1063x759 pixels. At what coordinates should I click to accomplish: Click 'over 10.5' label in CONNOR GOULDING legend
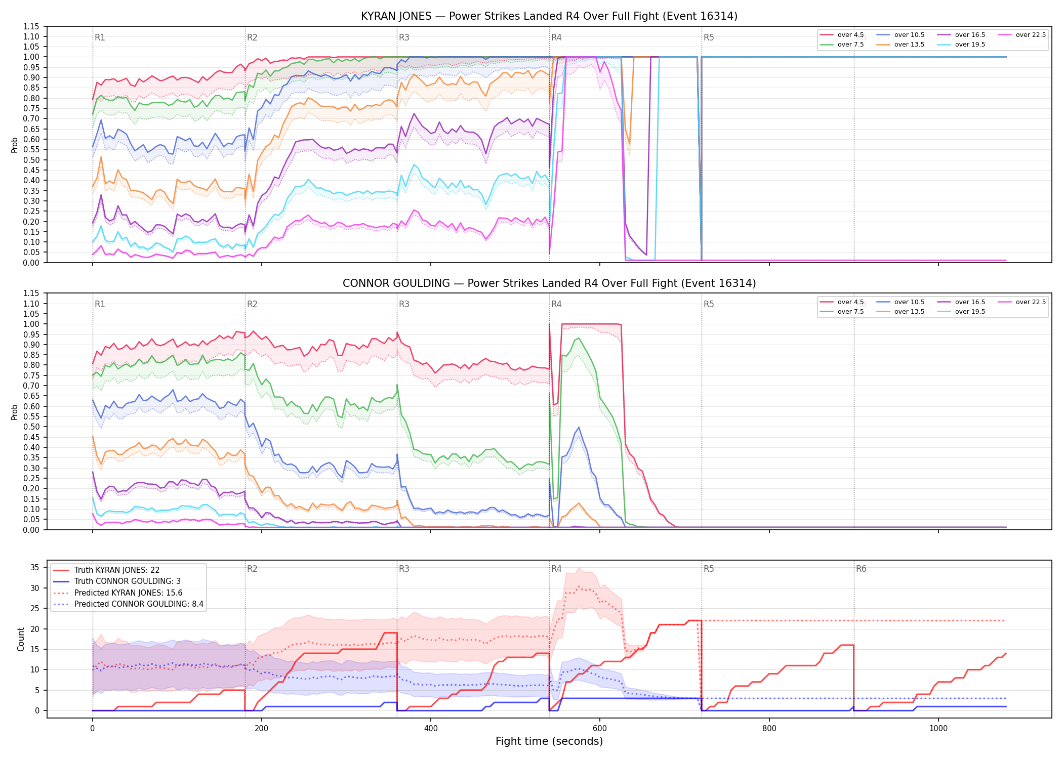click(x=910, y=302)
